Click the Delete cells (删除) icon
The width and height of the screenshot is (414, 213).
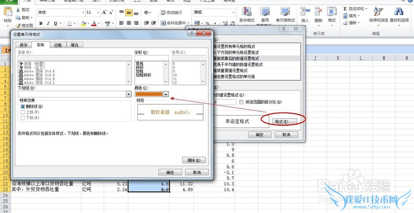[x=318, y=12]
